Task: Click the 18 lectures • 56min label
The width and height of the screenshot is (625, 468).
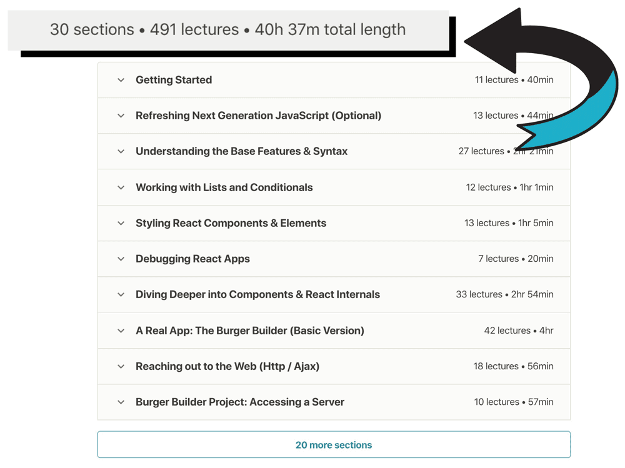Action: click(513, 366)
